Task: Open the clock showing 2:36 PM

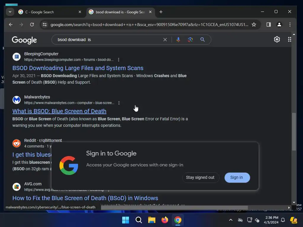Action: coord(271,220)
